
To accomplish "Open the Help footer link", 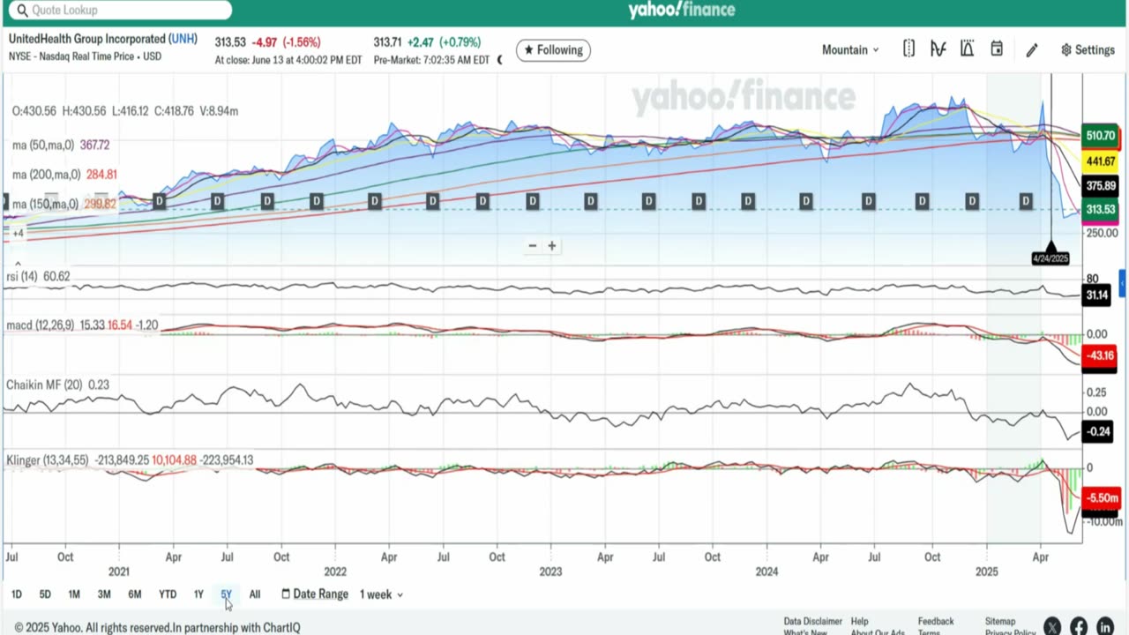I will [x=860, y=622].
